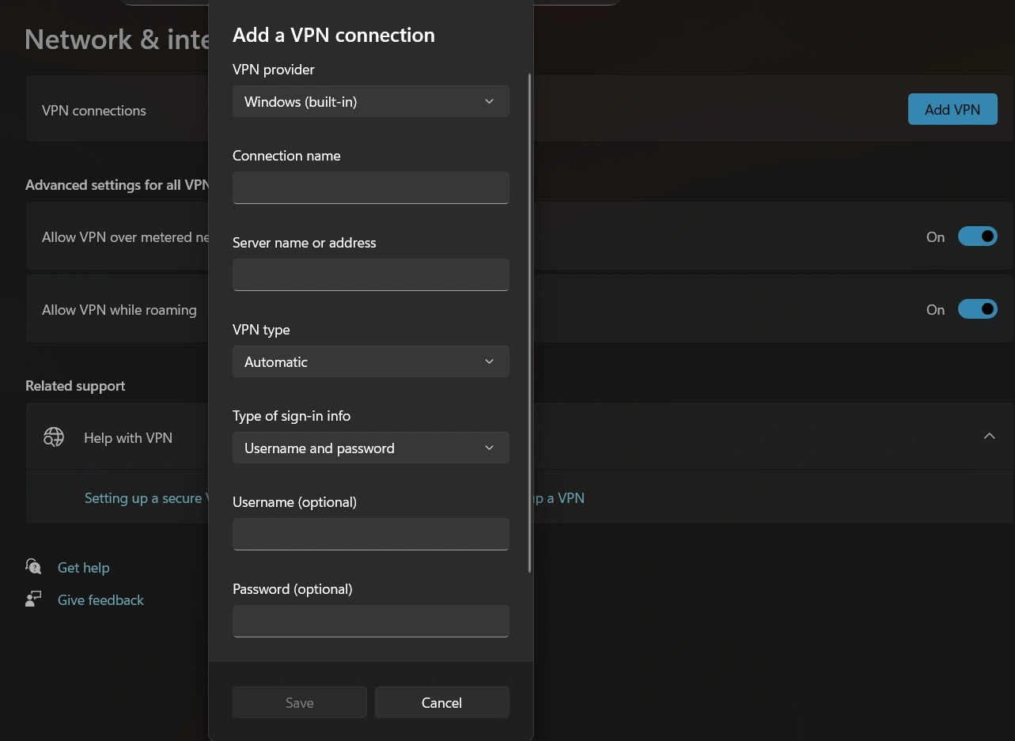Image resolution: width=1015 pixels, height=741 pixels.
Task: Open the Setting up a secure VPN link
Action: pos(142,498)
